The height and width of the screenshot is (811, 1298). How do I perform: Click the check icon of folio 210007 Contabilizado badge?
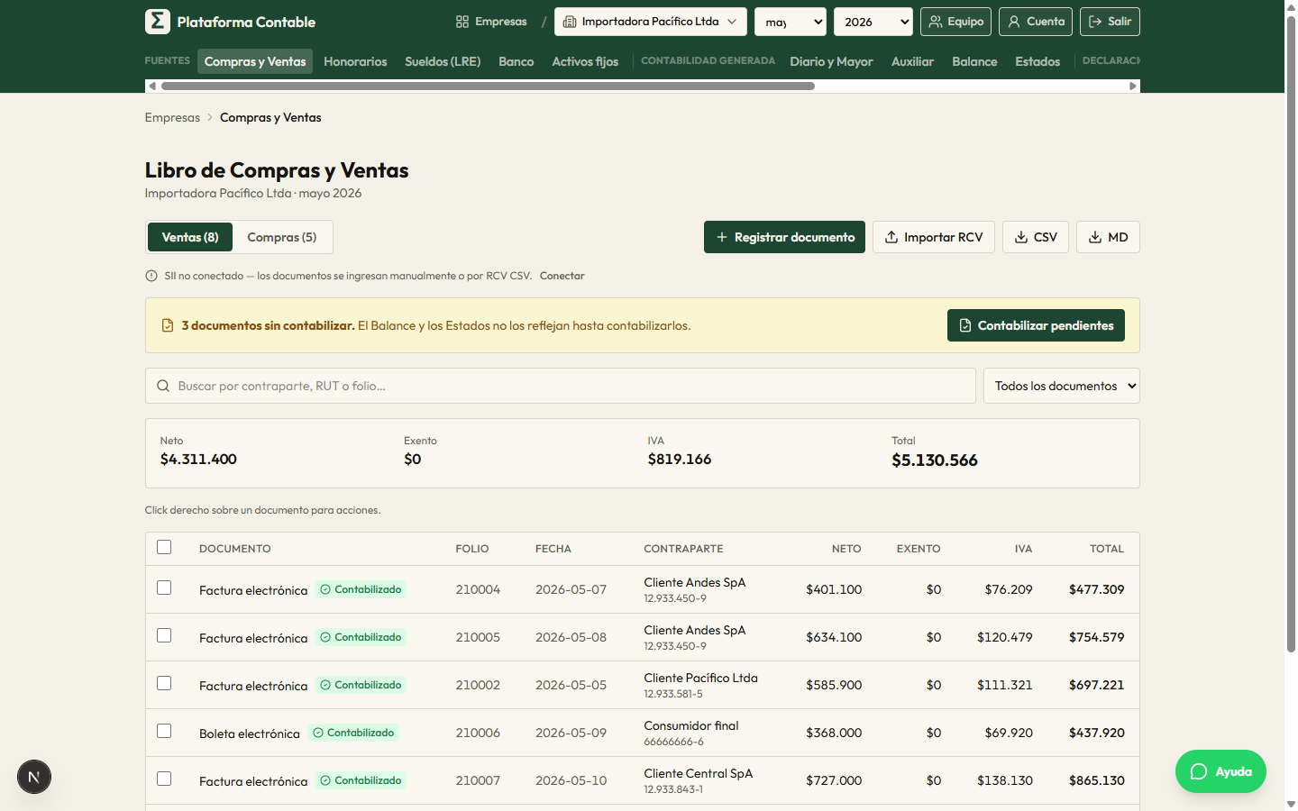pyautogui.click(x=325, y=780)
